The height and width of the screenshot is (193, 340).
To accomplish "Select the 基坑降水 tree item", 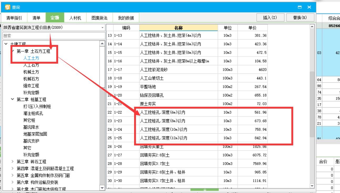I will point(31,127).
